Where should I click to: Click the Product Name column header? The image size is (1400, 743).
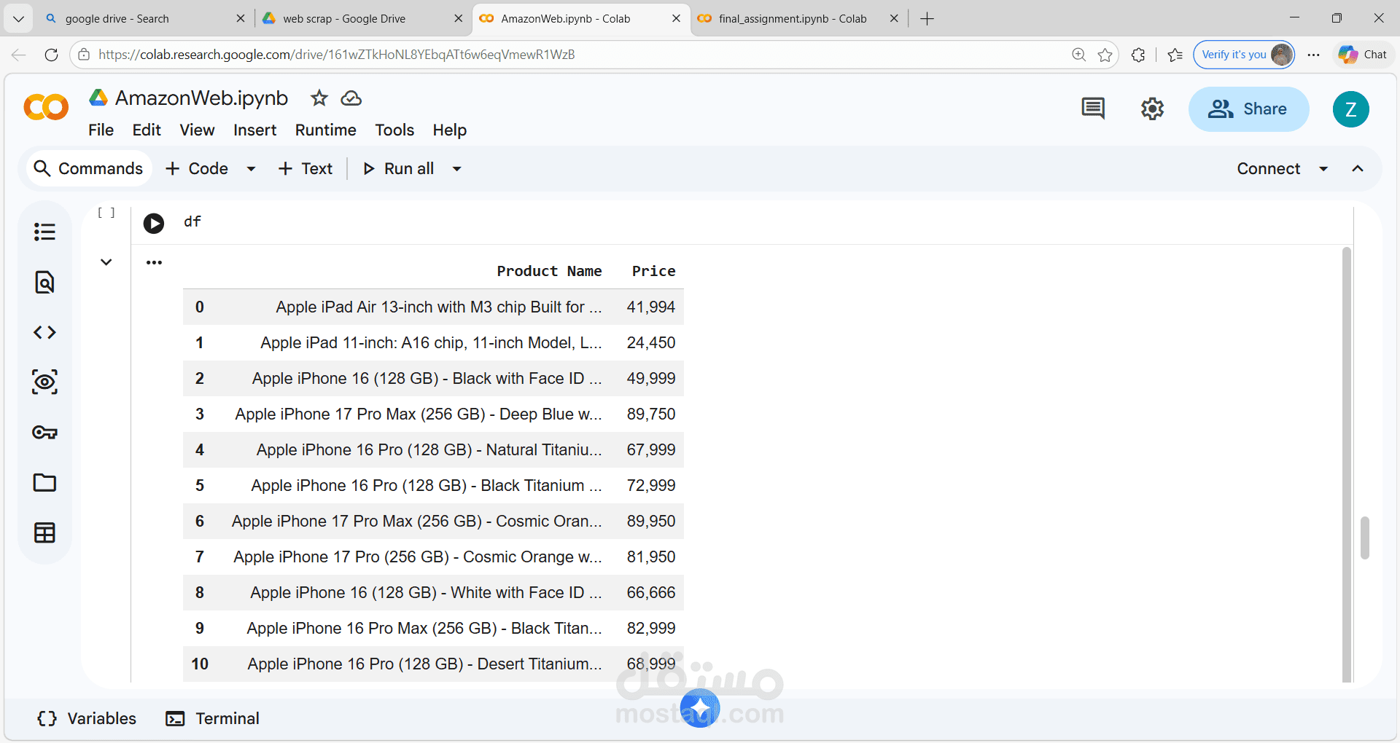(549, 271)
